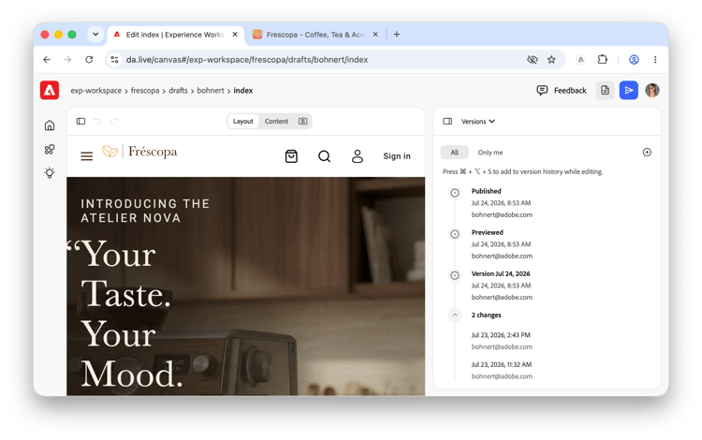Click bohnert in breadcrumb

click(211, 91)
